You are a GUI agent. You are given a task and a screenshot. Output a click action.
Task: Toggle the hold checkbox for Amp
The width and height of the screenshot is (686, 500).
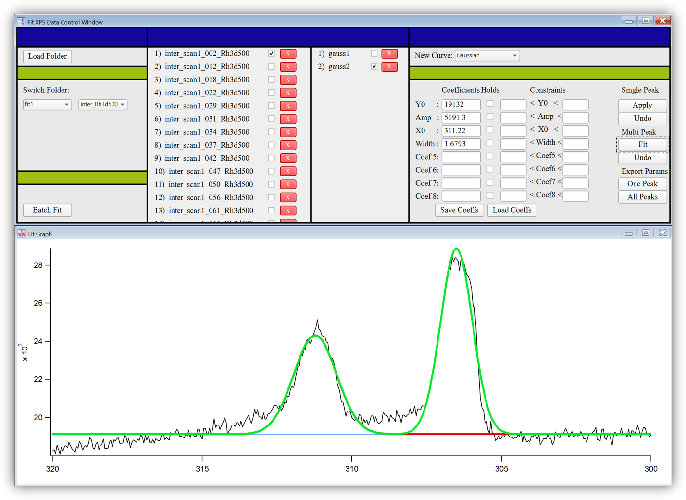click(490, 117)
